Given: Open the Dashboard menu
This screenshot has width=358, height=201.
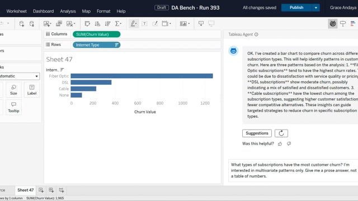Looking at the screenshot, I should pos(44,11).
